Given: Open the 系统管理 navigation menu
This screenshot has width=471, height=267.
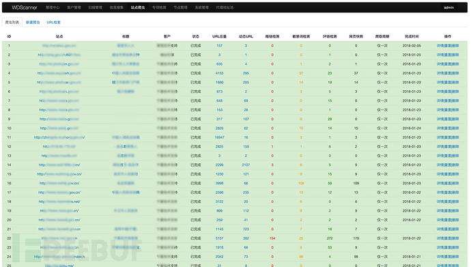Looking at the screenshot, I should 202,8.
